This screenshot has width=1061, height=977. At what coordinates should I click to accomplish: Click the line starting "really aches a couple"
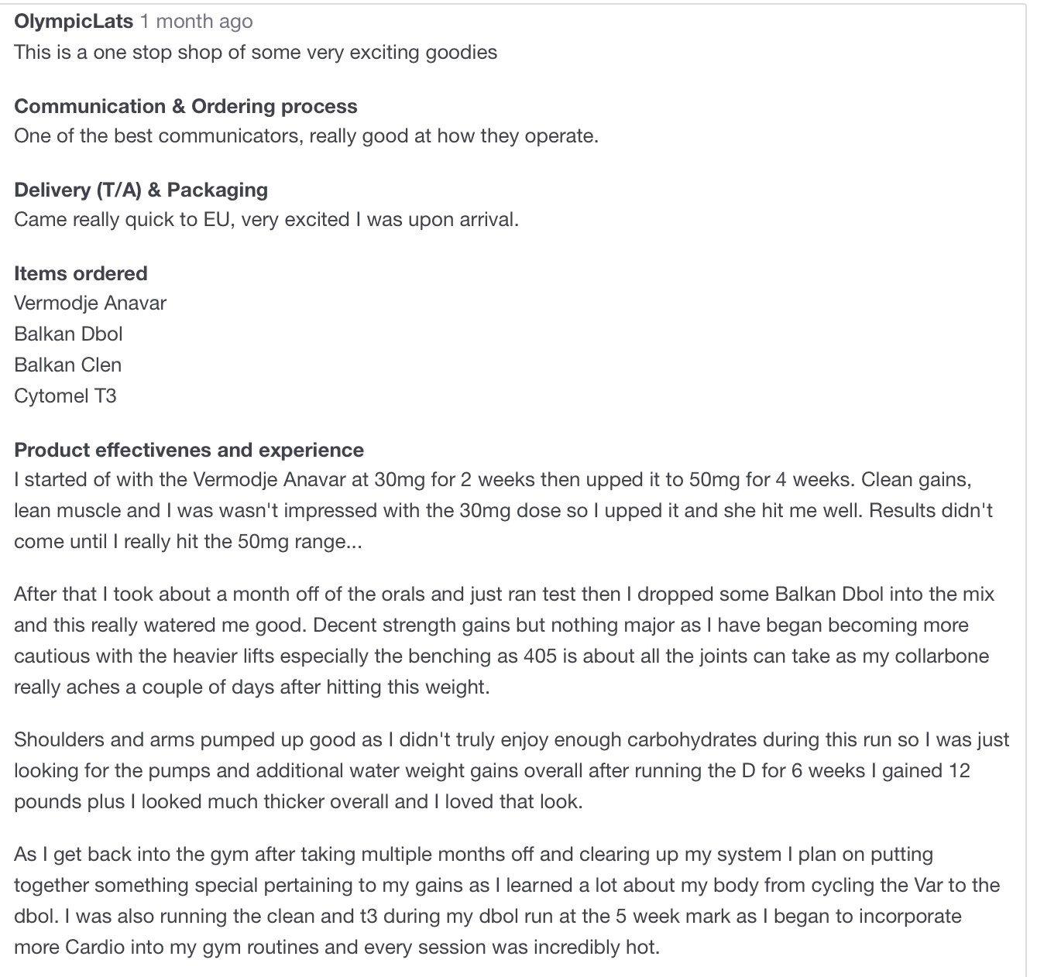pos(252,687)
